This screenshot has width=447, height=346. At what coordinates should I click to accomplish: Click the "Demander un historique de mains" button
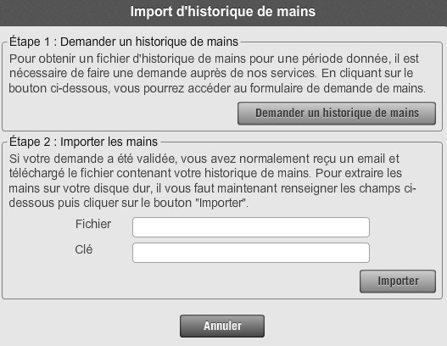pos(337,113)
